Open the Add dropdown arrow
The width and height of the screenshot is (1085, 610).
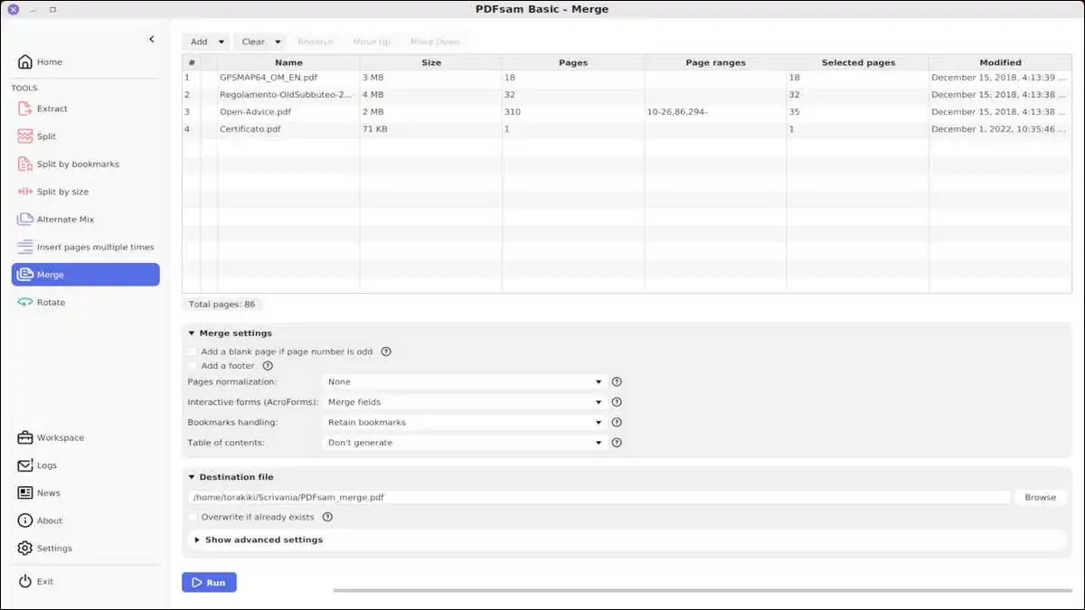(222, 42)
